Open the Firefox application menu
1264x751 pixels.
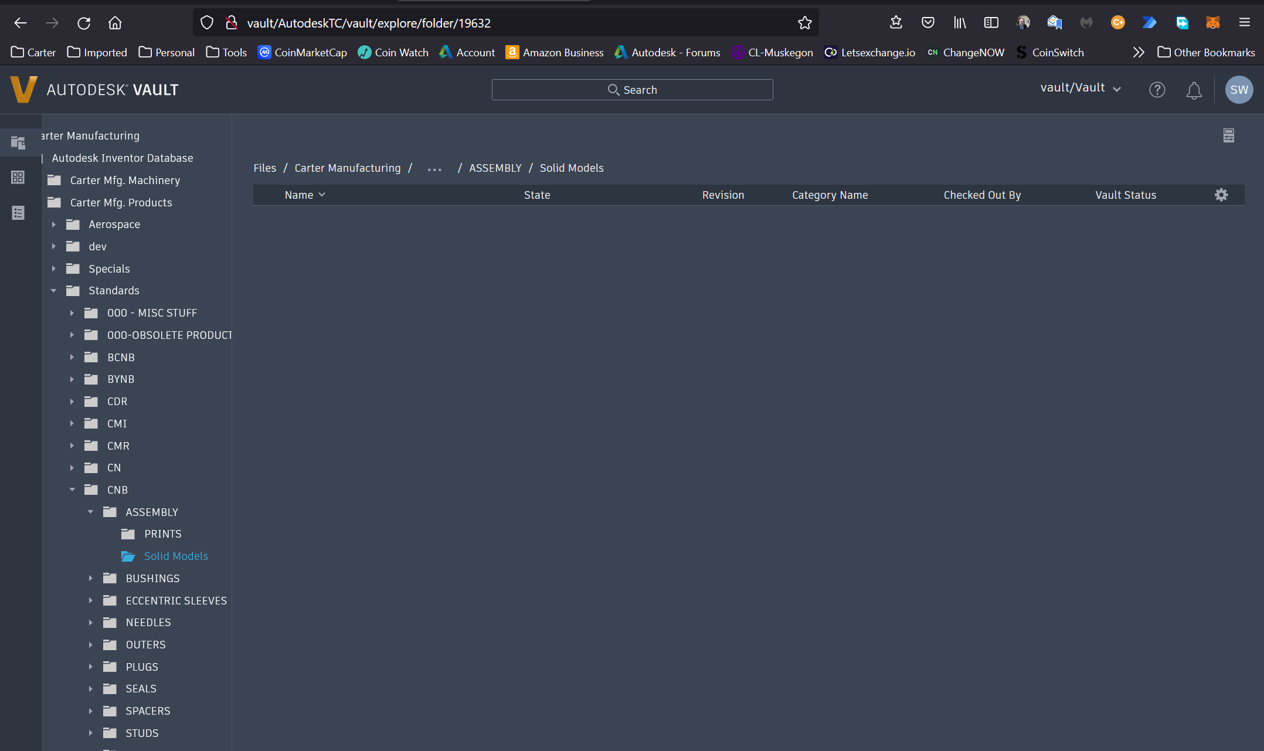[x=1244, y=23]
